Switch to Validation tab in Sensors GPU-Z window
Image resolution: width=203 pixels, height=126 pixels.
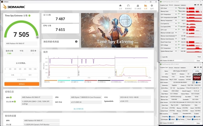pyautogui.click(x=183, y=5)
